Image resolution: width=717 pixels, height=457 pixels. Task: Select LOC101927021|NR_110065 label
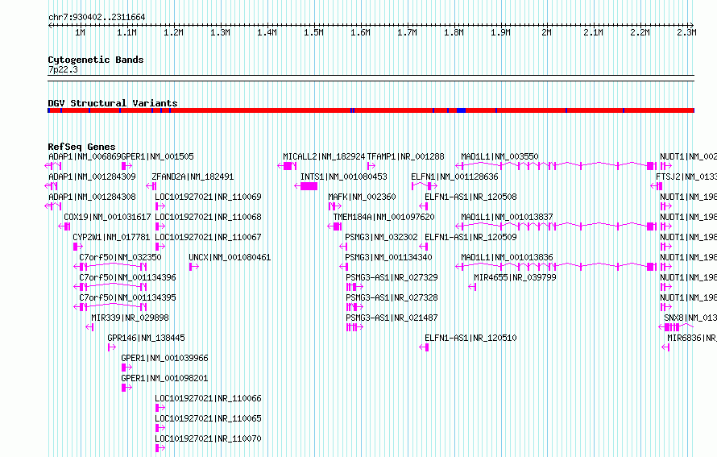[208, 418]
